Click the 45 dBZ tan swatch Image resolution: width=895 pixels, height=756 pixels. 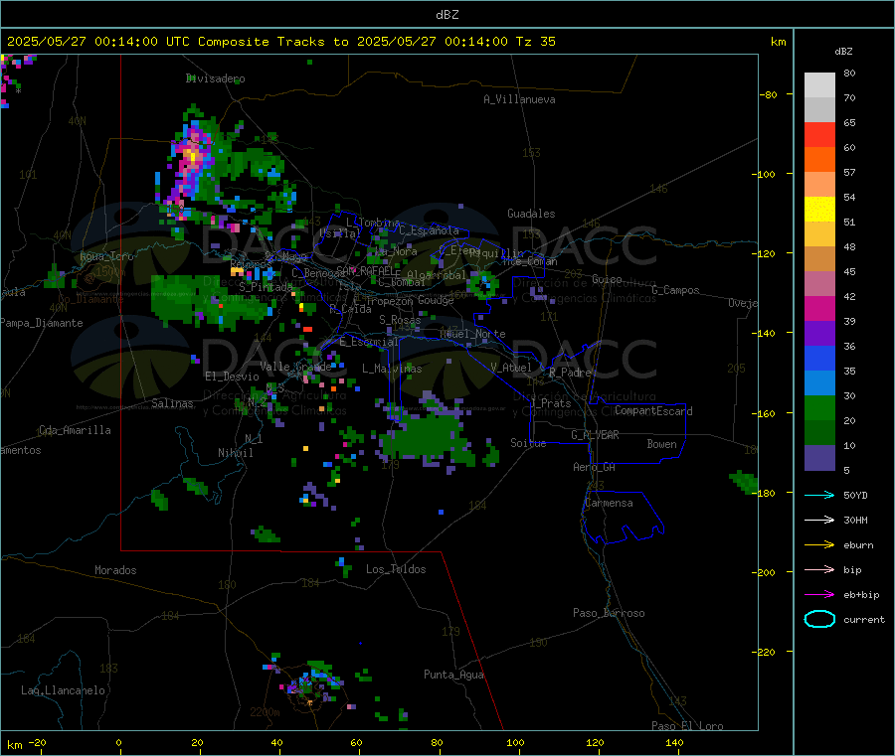819,259
